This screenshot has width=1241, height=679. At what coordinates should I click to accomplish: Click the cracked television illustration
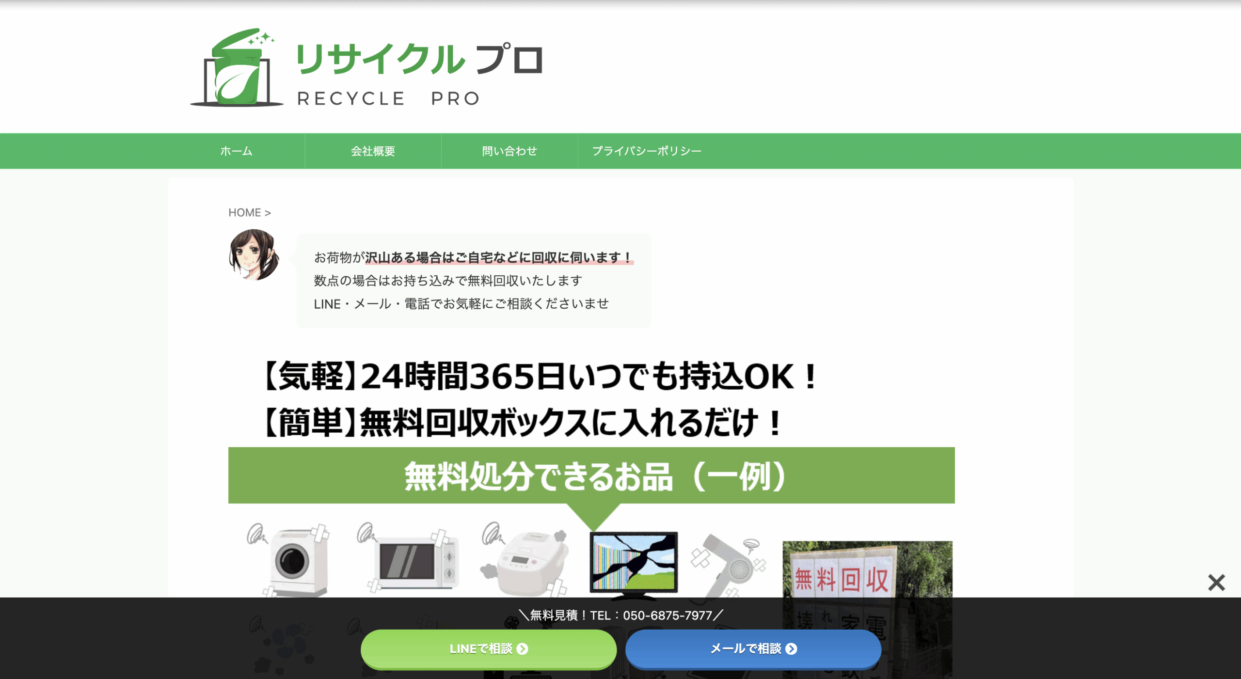pyautogui.click(x=634, y=562)
